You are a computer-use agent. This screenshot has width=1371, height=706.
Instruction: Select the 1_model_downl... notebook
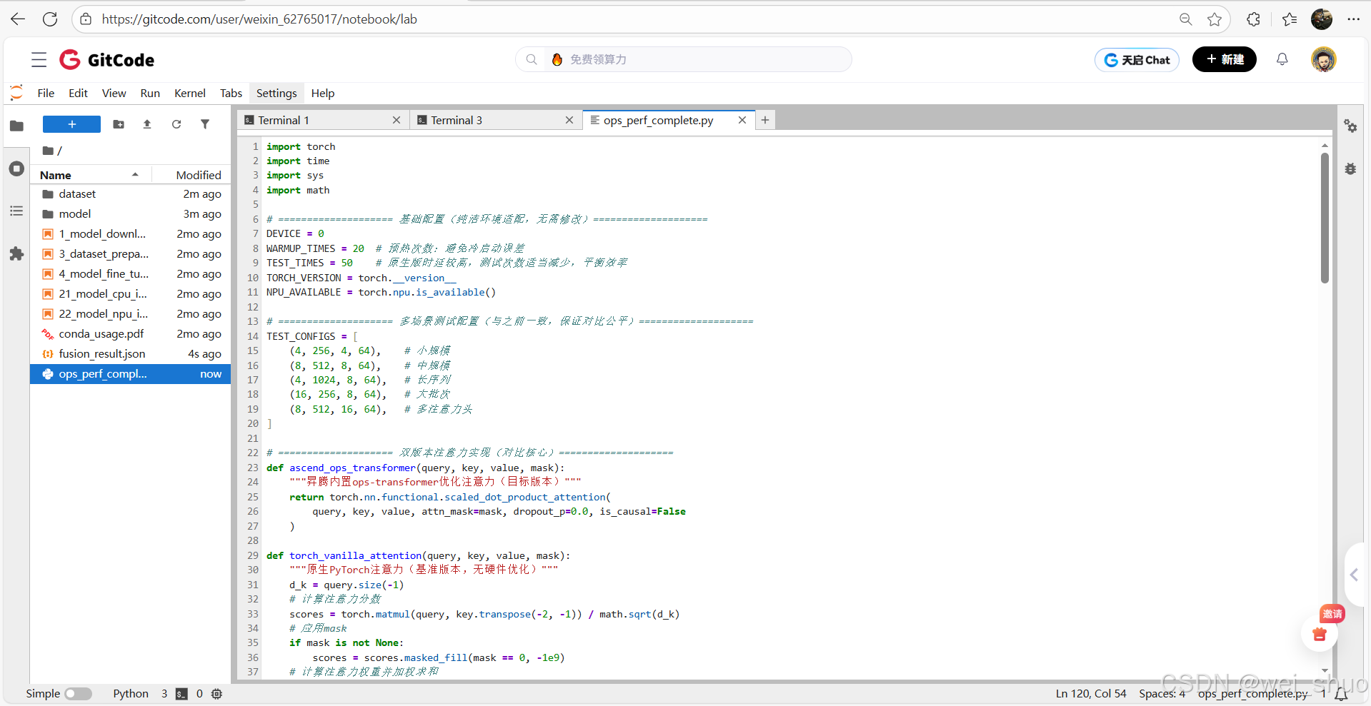coord(130,234)
